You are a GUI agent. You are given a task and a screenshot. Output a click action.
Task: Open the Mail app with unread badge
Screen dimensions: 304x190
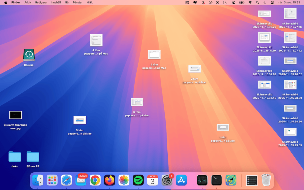pyautogui.click(x=81, y=180)
